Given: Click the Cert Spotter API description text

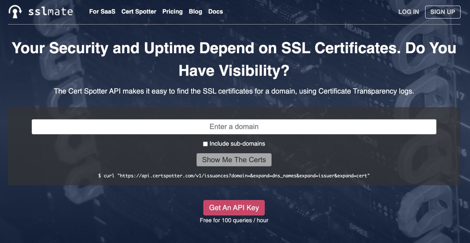Looking at the screenshot, I should pos(234,91).
